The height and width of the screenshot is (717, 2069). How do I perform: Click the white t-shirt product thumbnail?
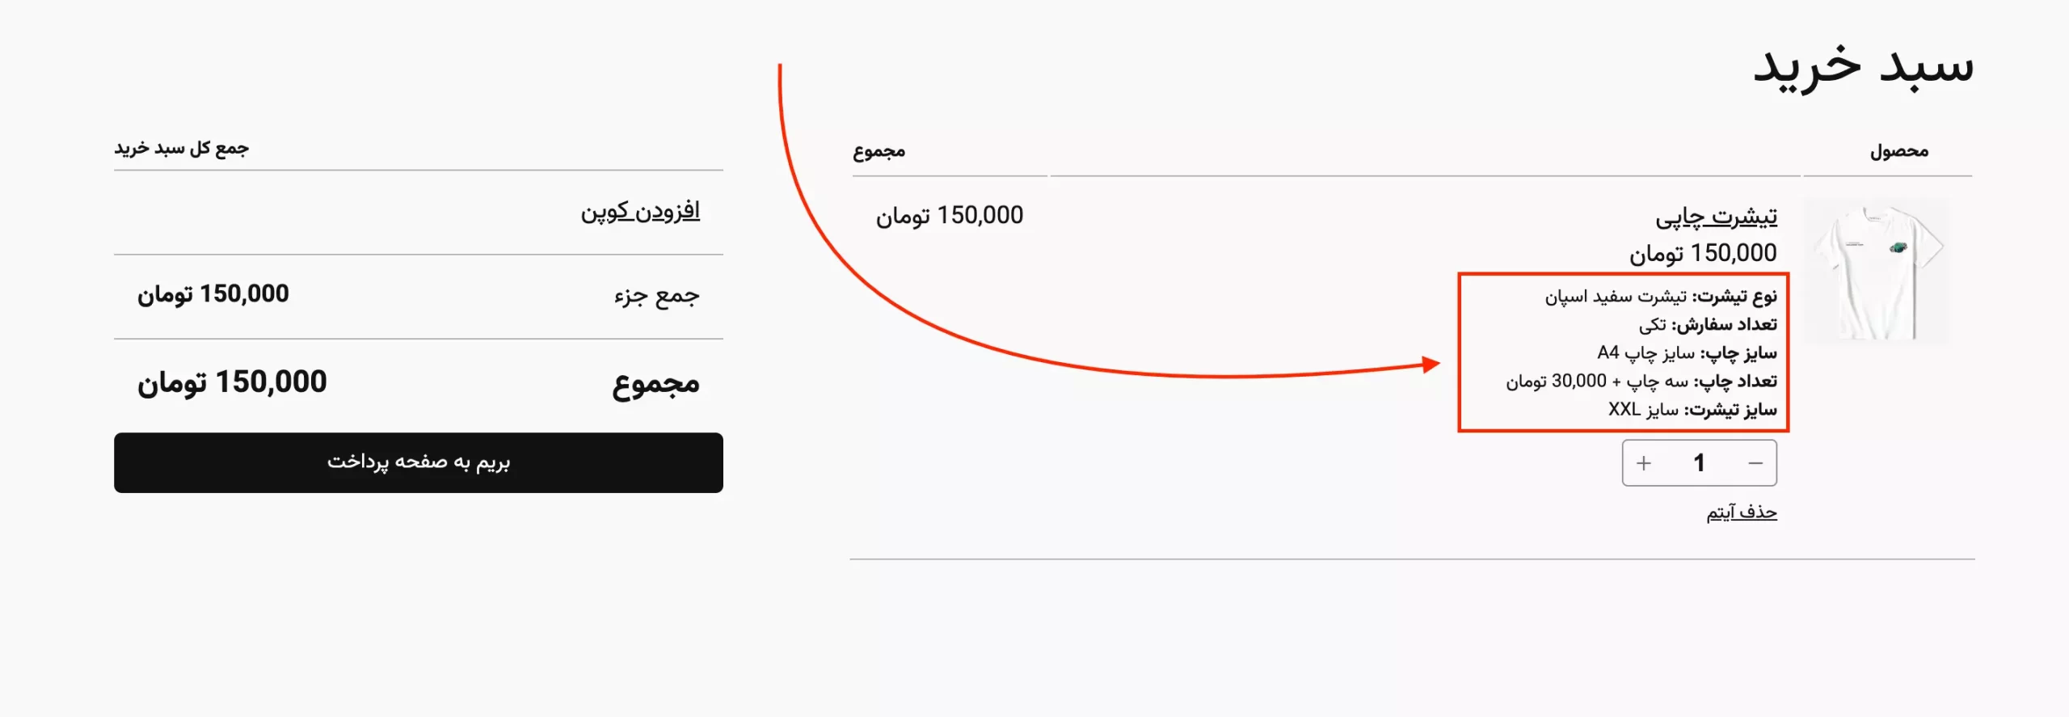(1876, 272)
